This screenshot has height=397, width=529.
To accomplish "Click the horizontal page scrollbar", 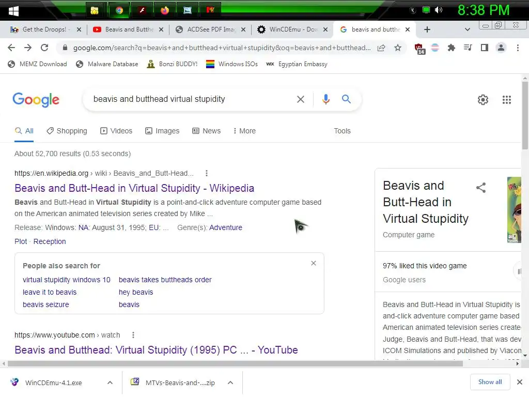I will [235, 363].
